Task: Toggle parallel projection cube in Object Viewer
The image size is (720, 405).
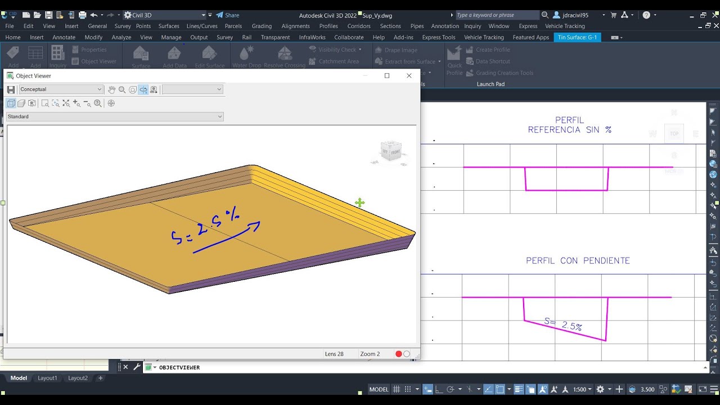Action: (x=11, y=103)
